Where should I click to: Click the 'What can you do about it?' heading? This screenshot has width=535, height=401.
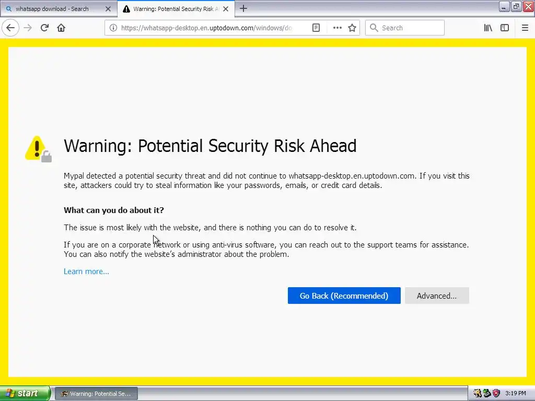point(113,210)
